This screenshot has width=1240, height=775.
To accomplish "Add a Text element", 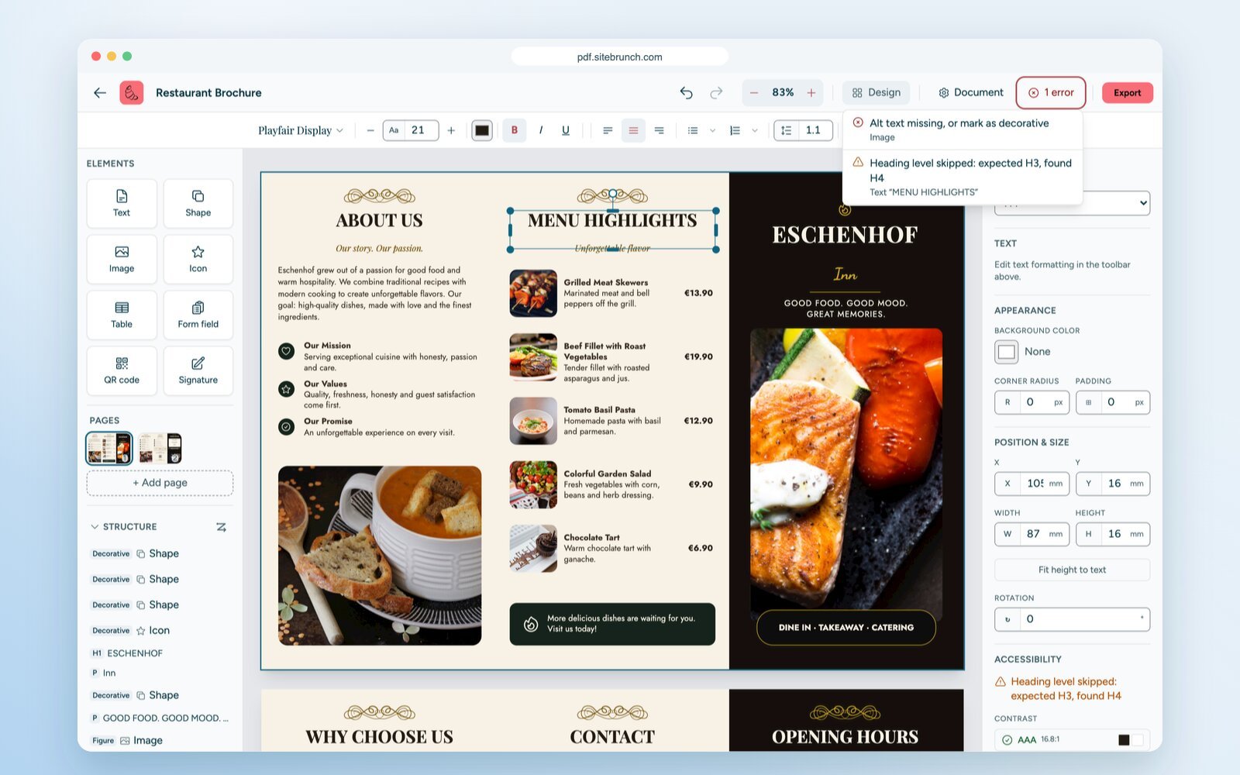I will (122, 203).
